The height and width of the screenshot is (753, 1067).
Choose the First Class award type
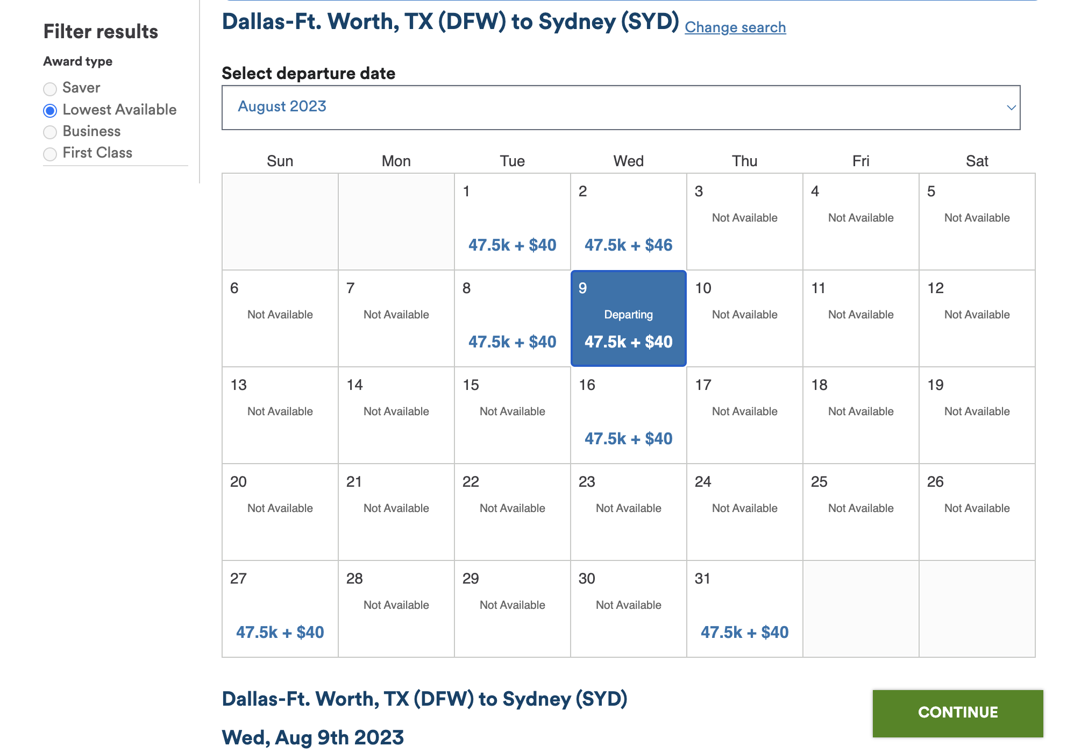(50, 154)
